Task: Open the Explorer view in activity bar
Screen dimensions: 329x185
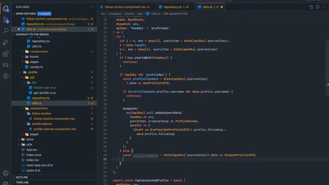Action: 6,9
